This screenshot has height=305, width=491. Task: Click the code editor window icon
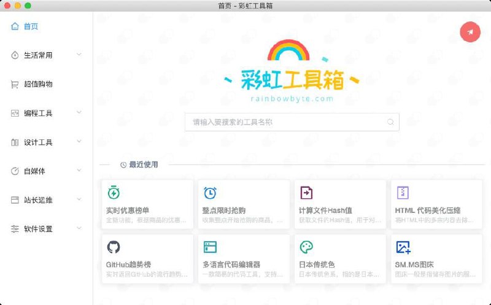click(x=210, y=247)
